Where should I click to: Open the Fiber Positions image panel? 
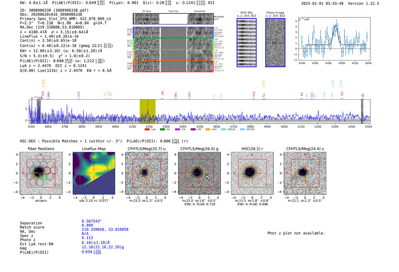(x=41, y=173)
